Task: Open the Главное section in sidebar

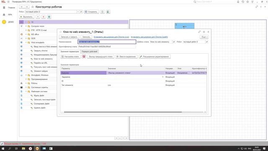Action: [x=9, y=8]
